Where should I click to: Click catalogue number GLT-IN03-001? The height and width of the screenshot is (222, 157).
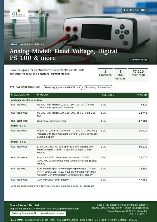[x=19, y=105]
